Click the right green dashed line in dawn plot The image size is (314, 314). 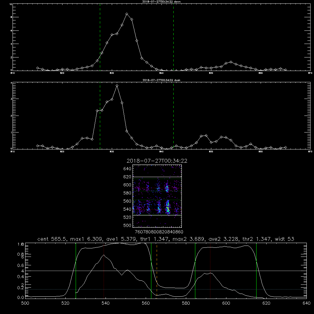pos(173,37)
